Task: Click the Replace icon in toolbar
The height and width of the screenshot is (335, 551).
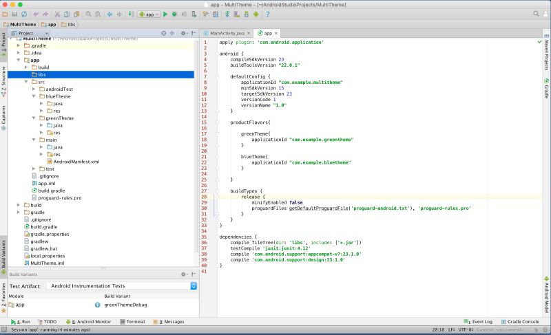Action: 98,14
